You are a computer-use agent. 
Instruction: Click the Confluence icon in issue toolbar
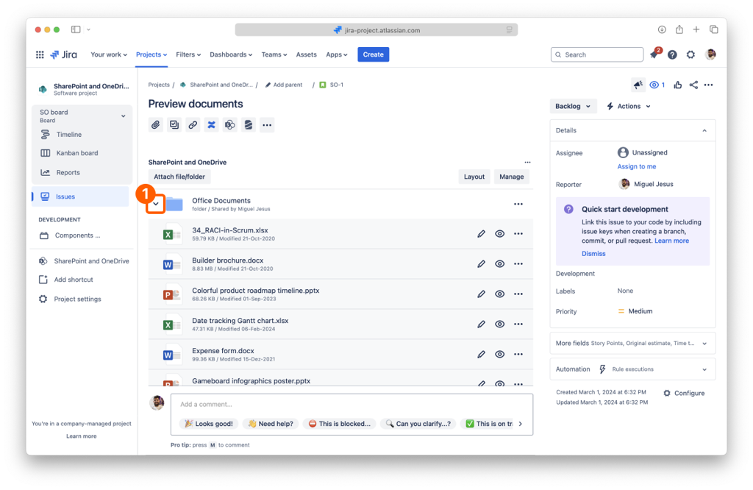211,125
